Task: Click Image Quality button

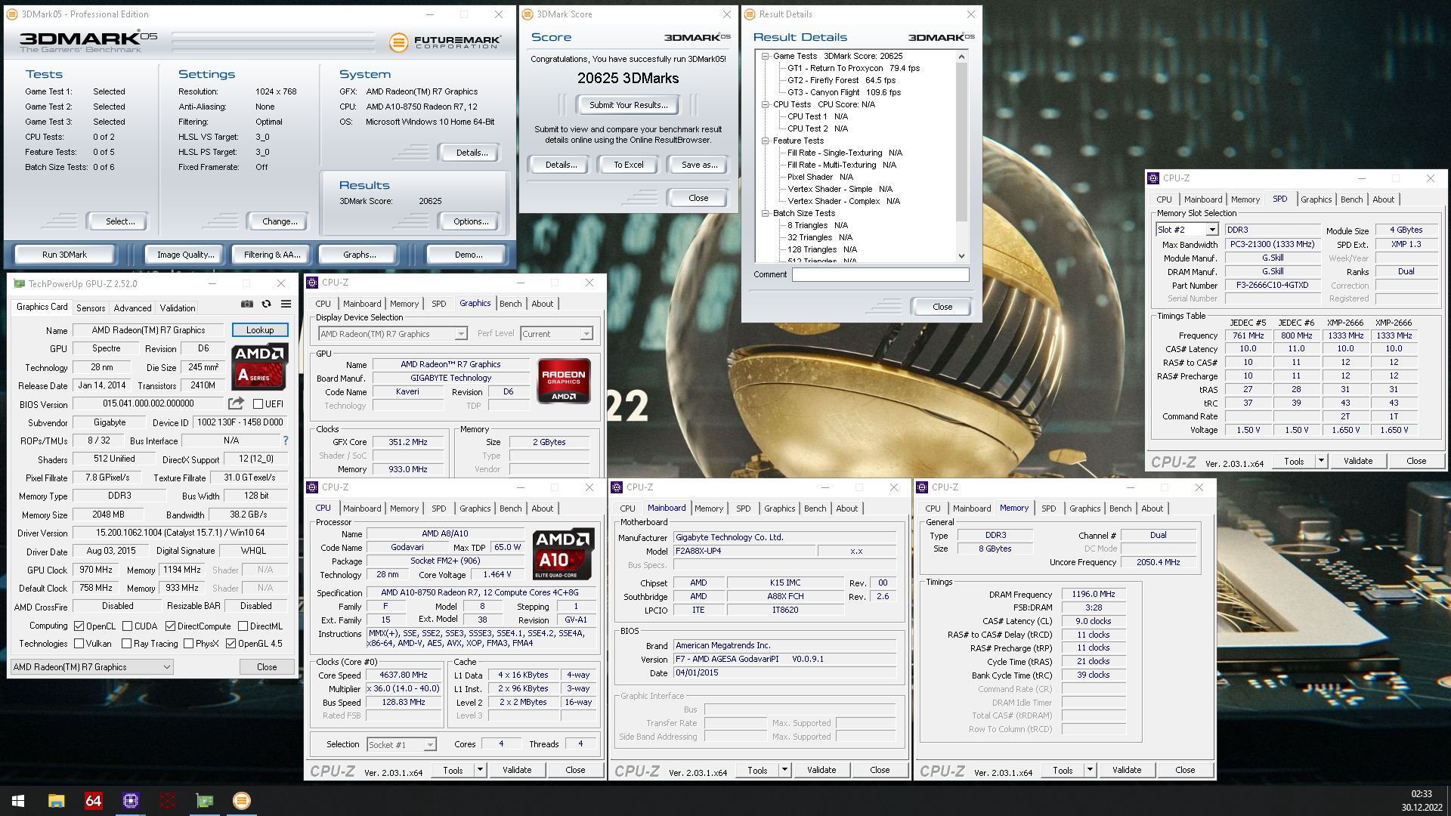Action: point(185,255)
